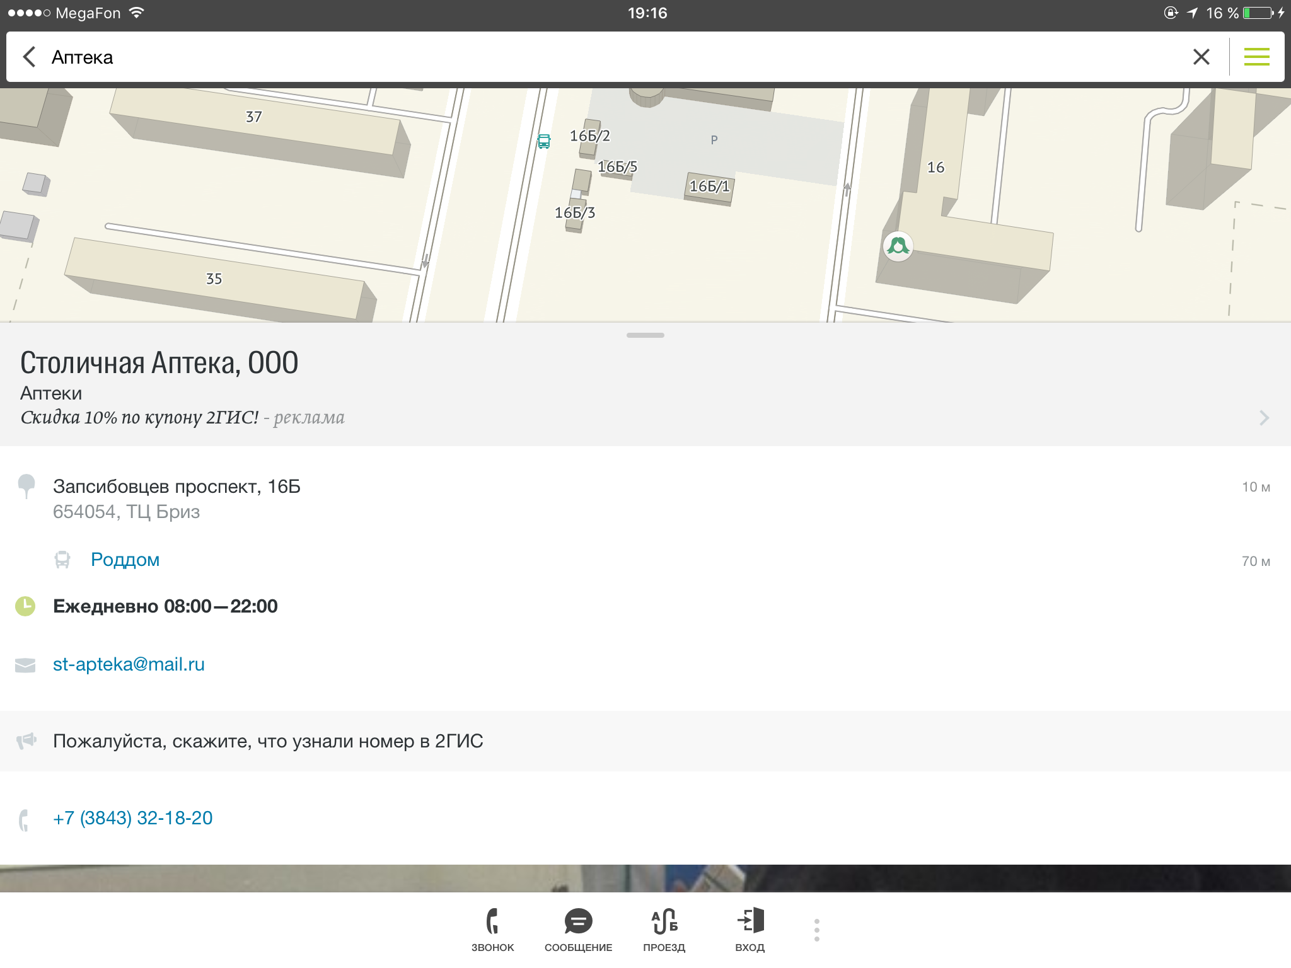The image size is (1291, 968).
Task: Select building 16Б/2 on the map
Action: coord(590,135)
